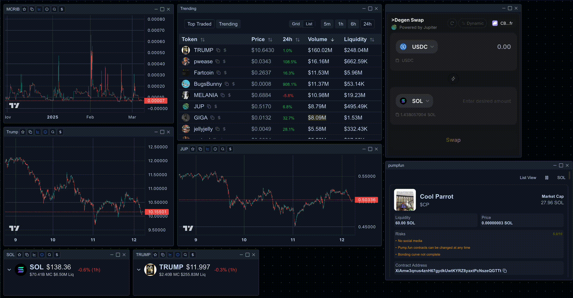Screen dimensions: 573x298
Task: Toggle the column layout icon in pumpfun
Action: point(547,178)
